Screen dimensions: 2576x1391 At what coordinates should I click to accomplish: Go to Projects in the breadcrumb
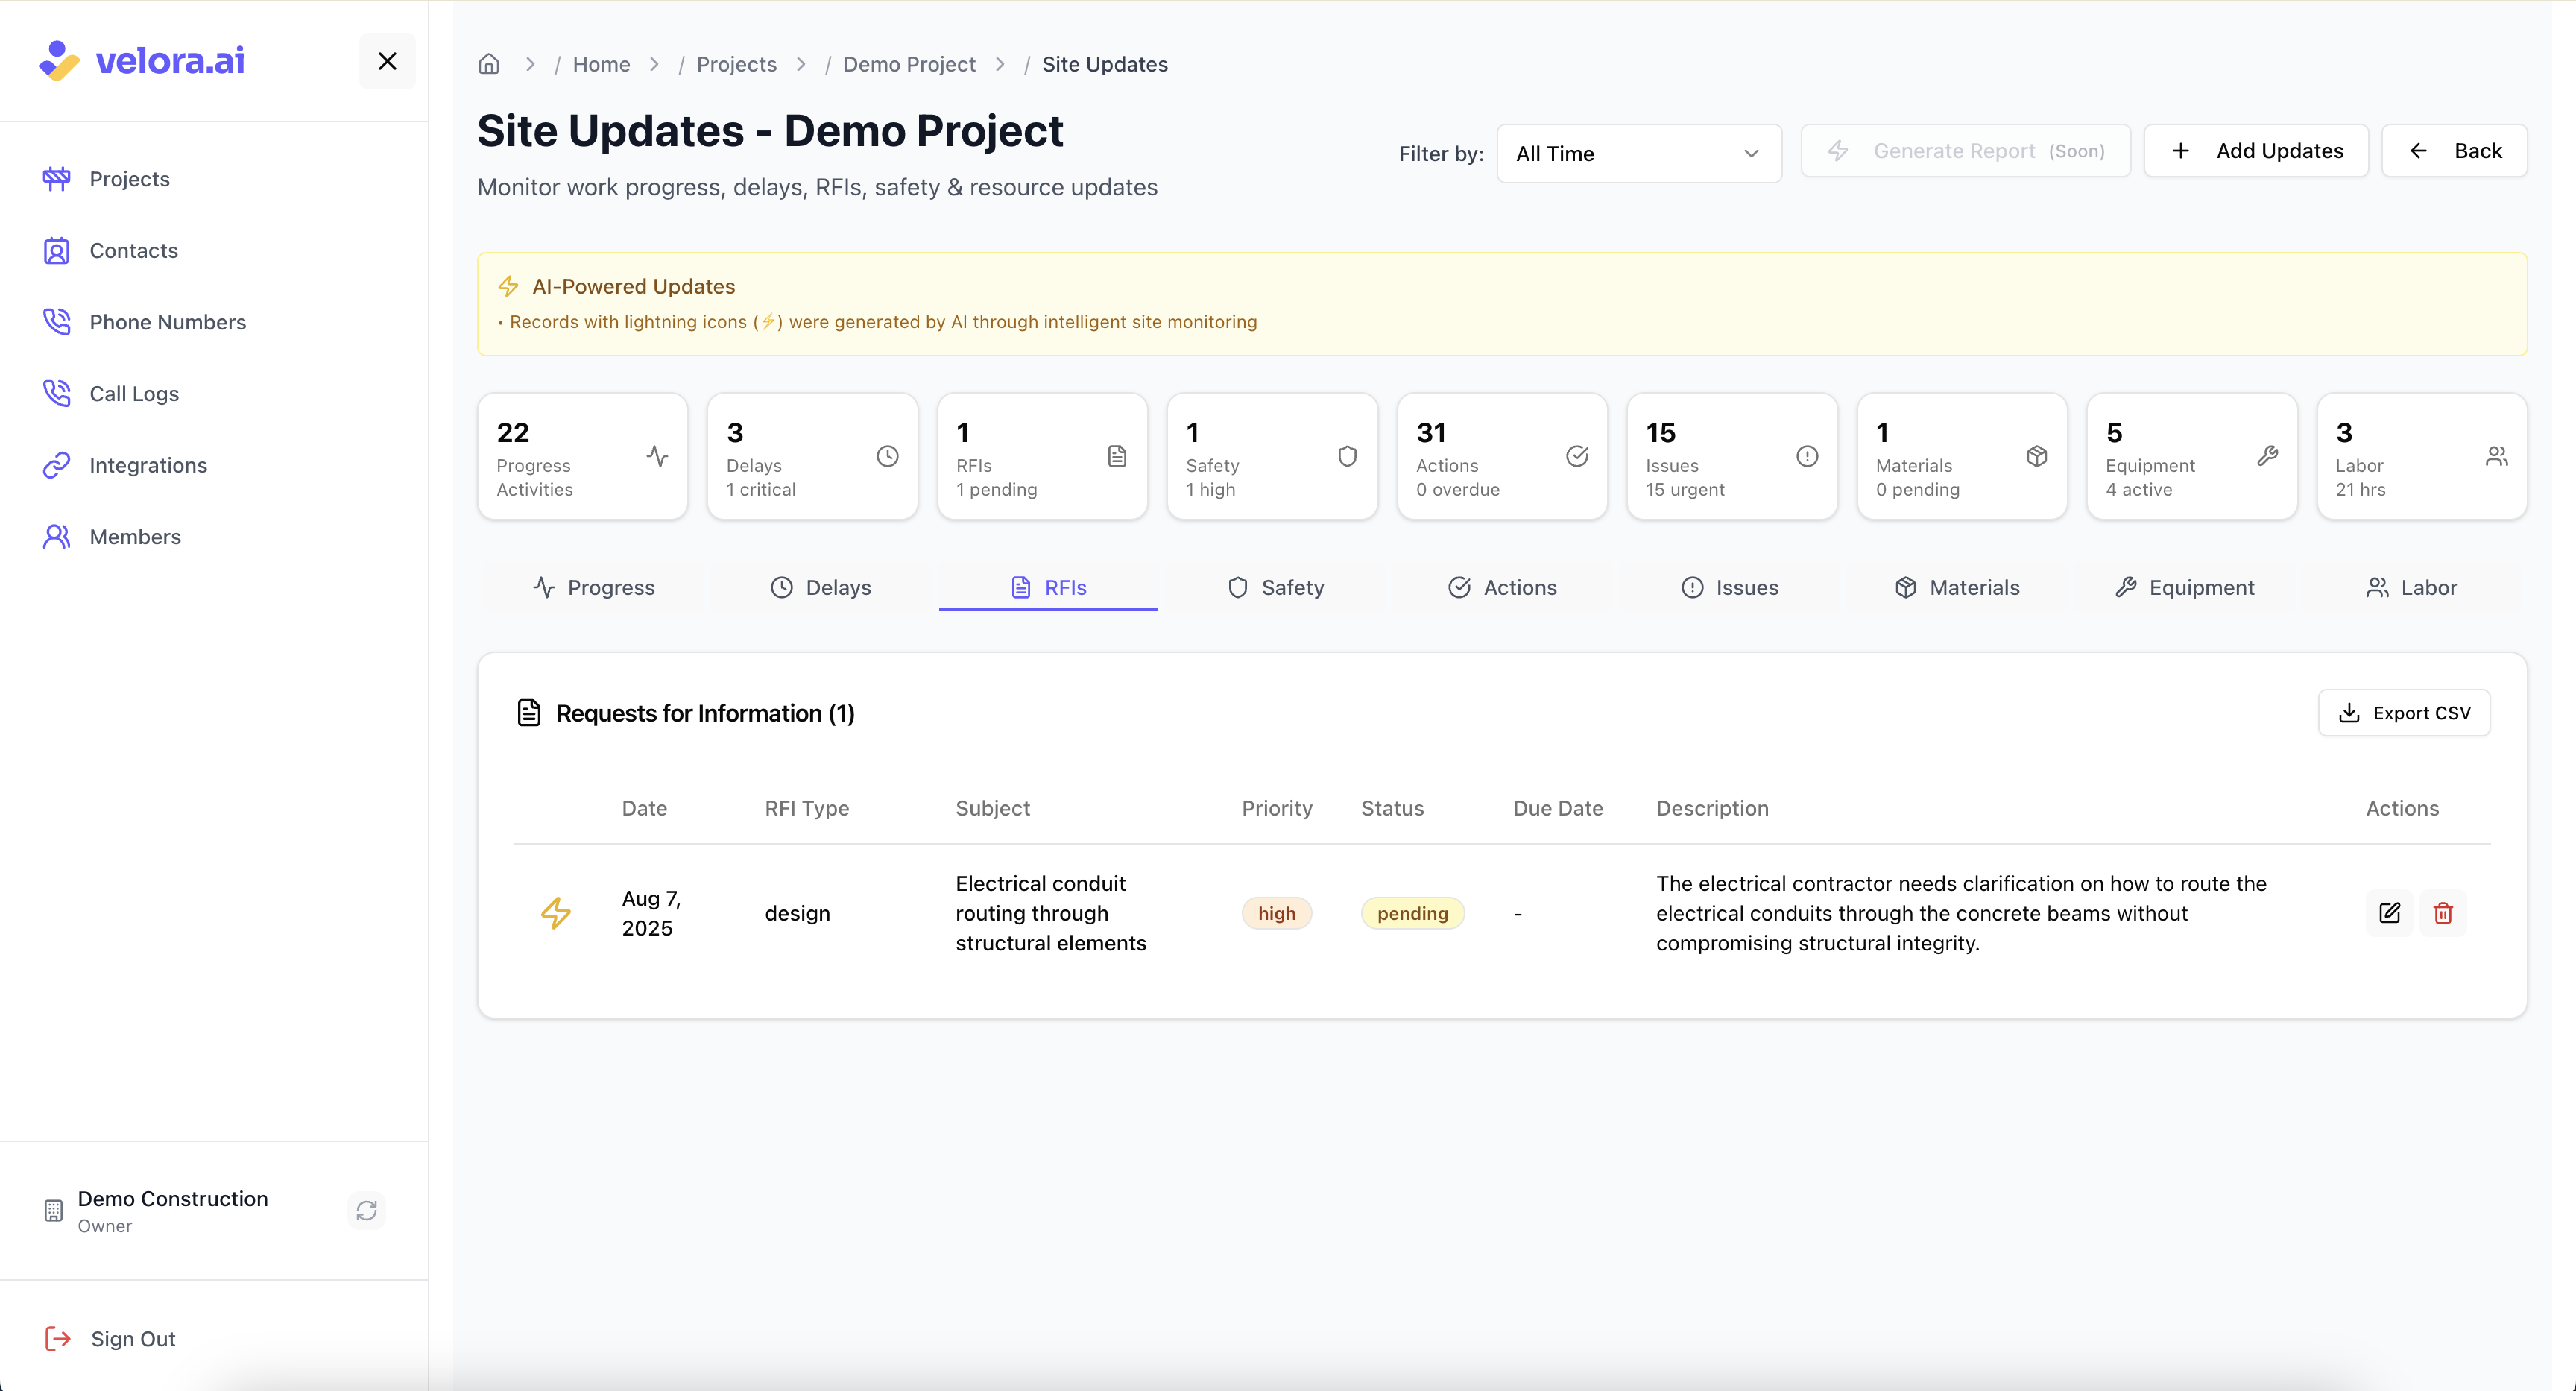coord(736,64)
